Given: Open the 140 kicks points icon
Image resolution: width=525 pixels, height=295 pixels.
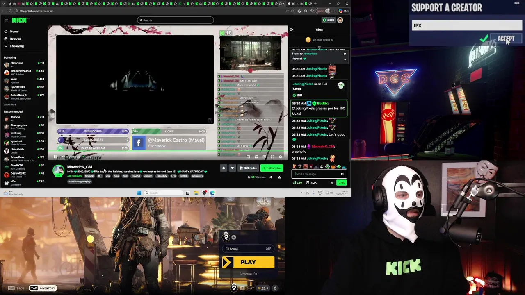Looking at the screenshot, I should click(297, 183).
